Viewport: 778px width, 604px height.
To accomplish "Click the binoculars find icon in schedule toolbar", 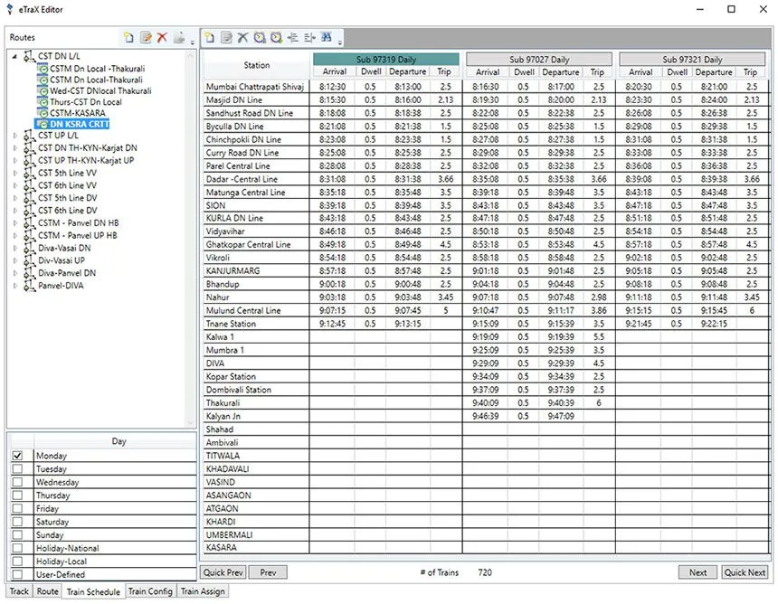I will [x=325, y=38].
